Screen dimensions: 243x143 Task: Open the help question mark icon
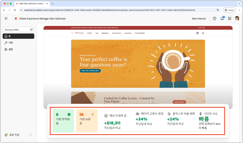pos(214,18)
